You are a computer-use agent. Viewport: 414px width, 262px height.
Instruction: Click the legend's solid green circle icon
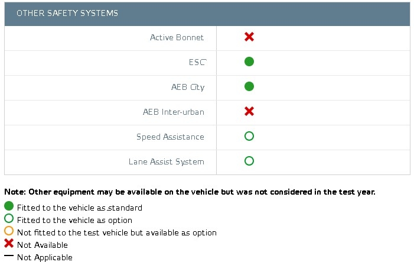point(9,206)
